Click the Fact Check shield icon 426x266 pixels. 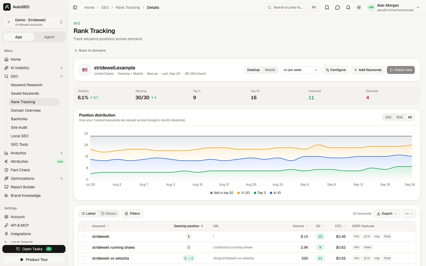pyautogui.click(x=6, y=170)
